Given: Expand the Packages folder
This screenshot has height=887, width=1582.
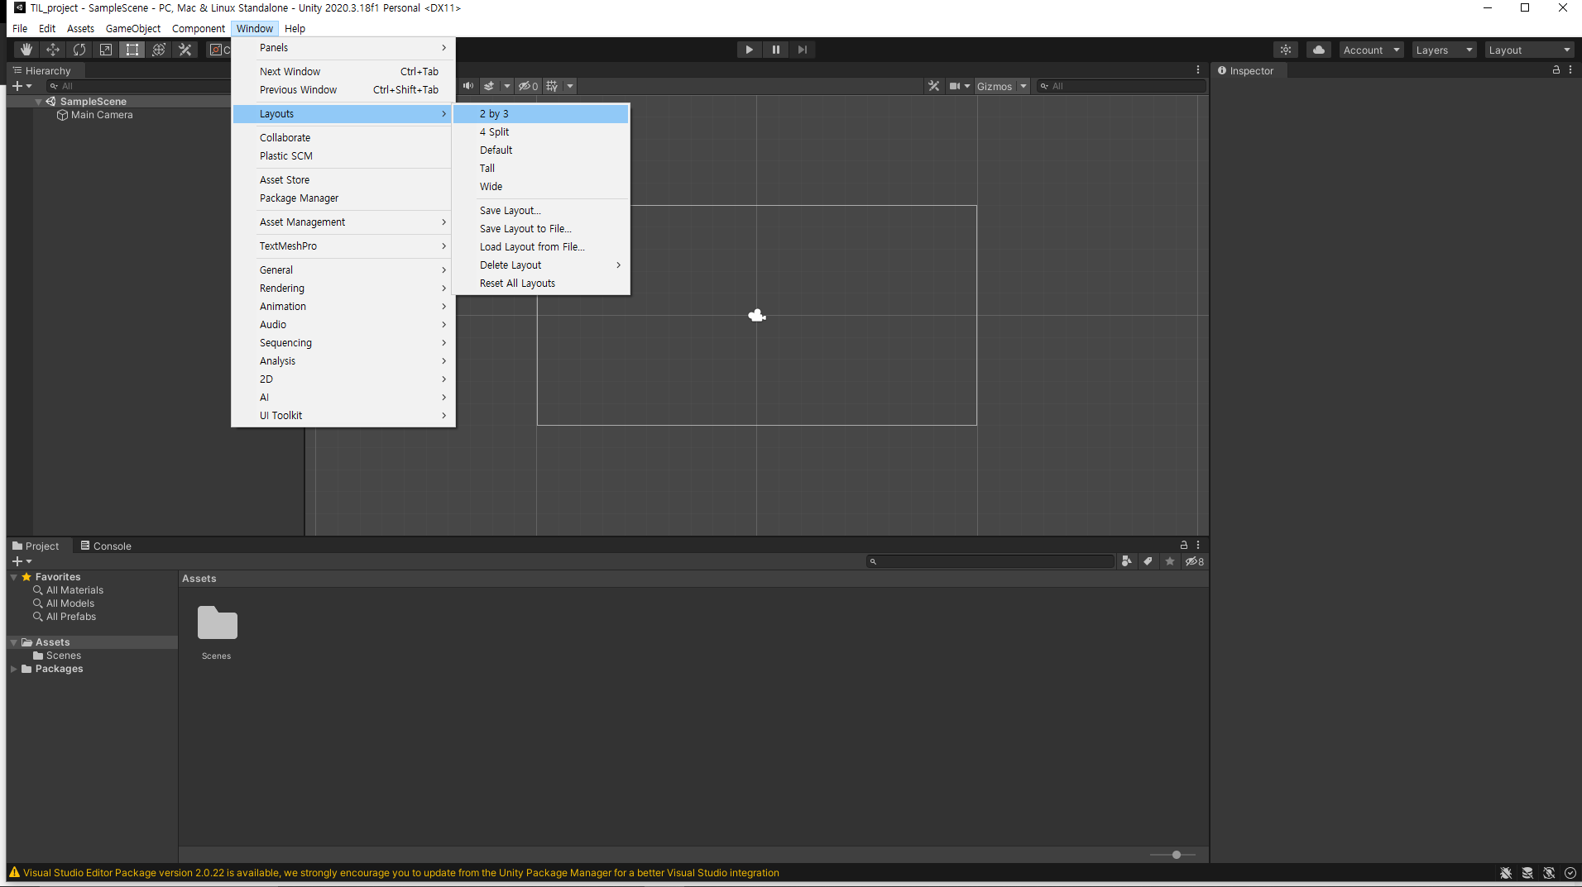Looking at the screenshot, I should tap(14, 669).
